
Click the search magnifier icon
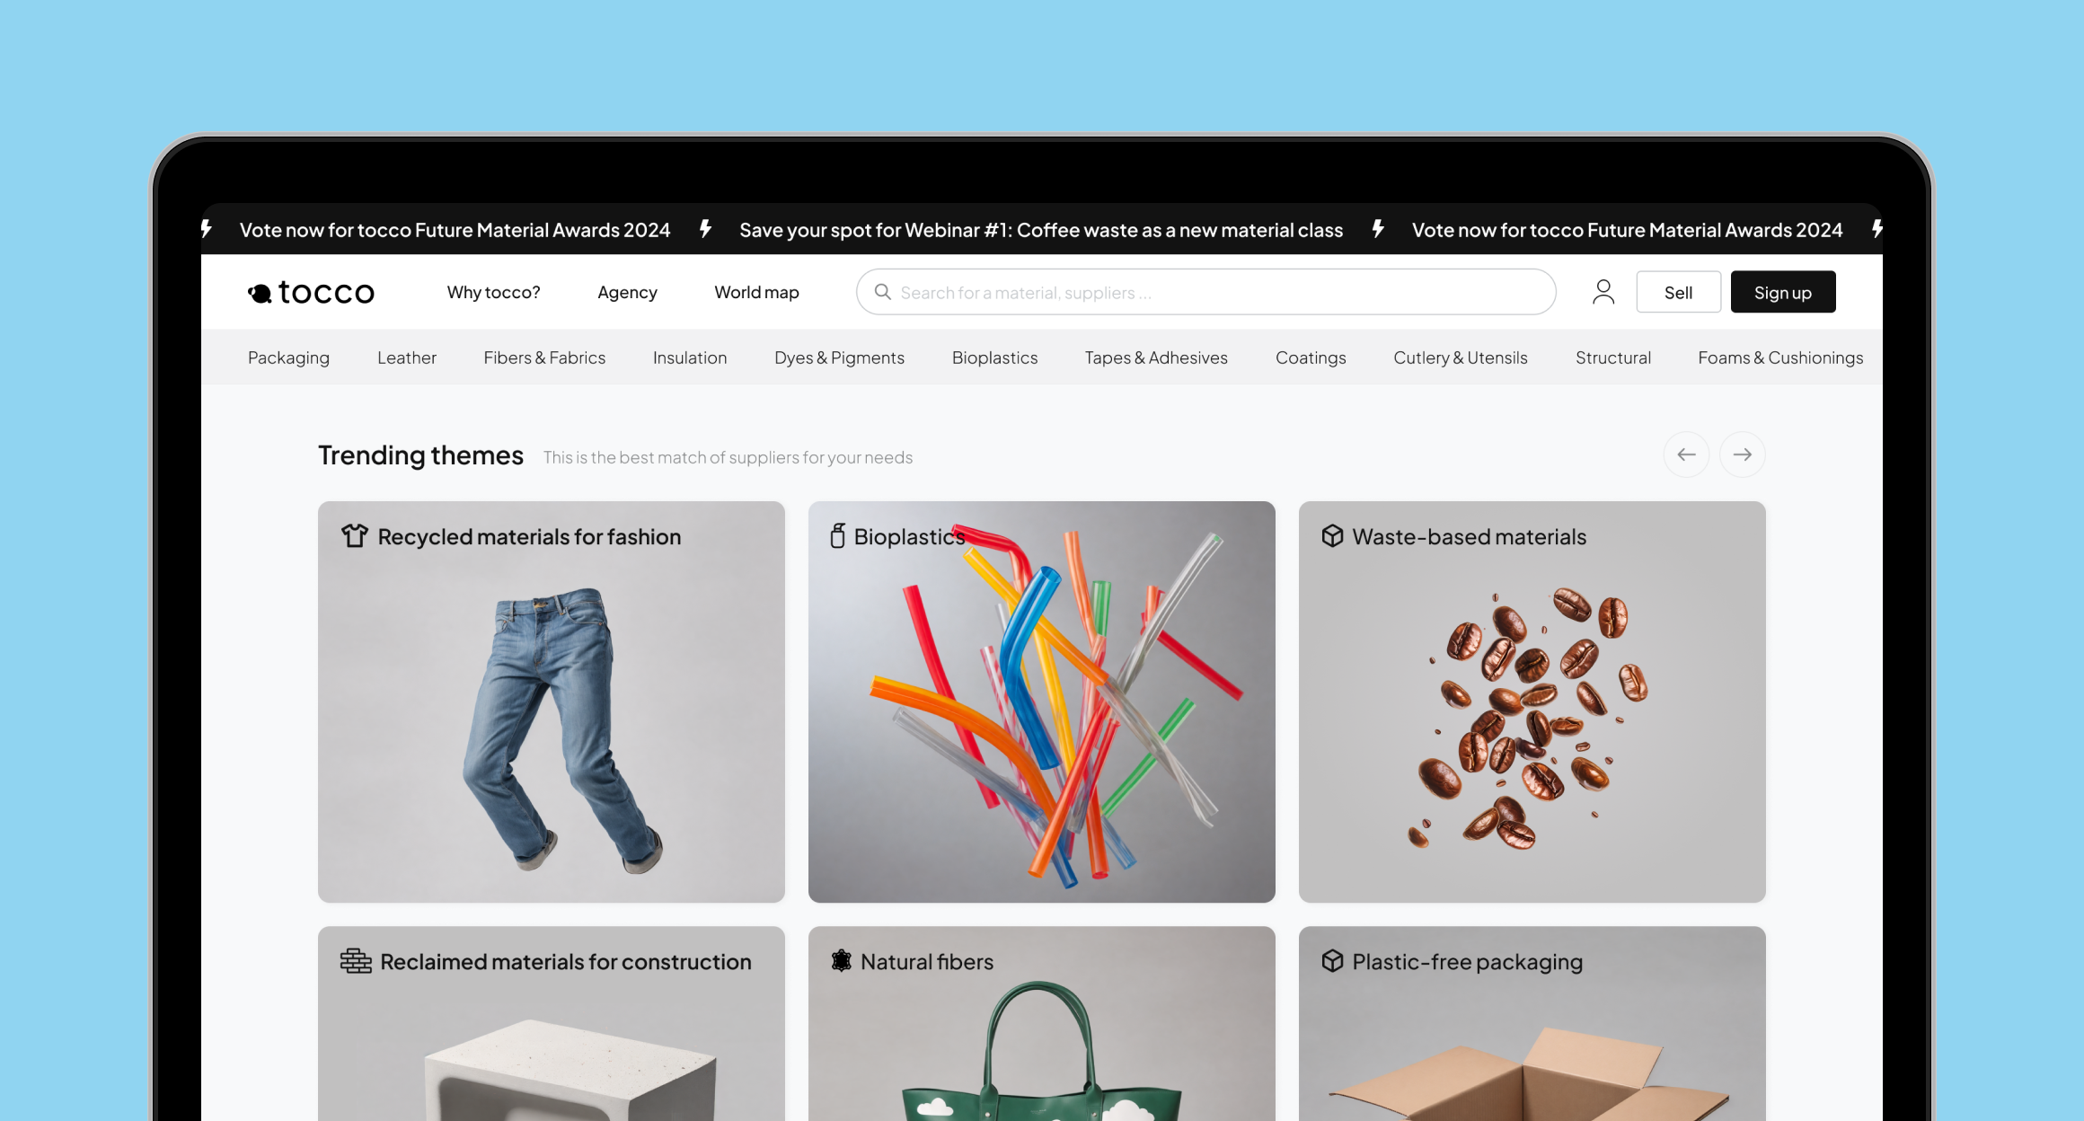[x=883, y=292]
